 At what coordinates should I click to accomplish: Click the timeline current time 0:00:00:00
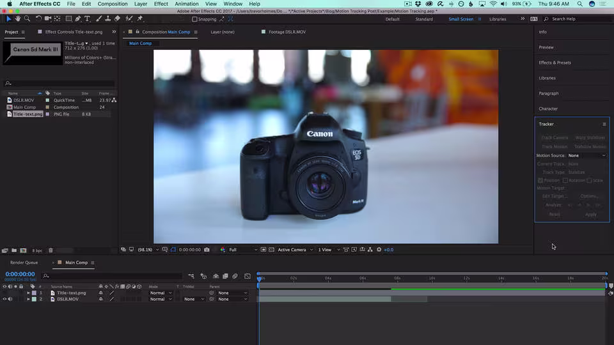click(x=20, y=274)
